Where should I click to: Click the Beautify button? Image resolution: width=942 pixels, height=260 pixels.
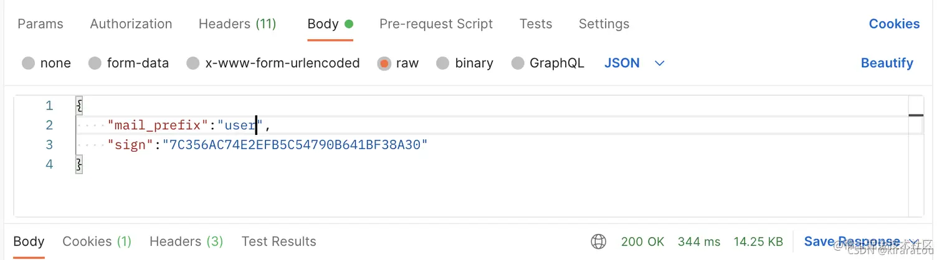point(887,63)
